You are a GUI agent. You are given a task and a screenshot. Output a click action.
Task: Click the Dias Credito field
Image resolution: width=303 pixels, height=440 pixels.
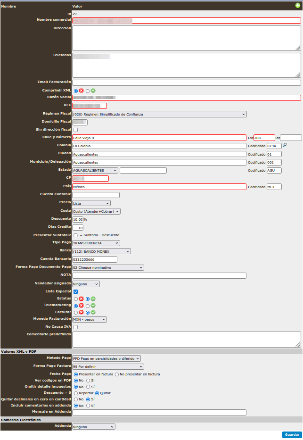pos(78,228)
